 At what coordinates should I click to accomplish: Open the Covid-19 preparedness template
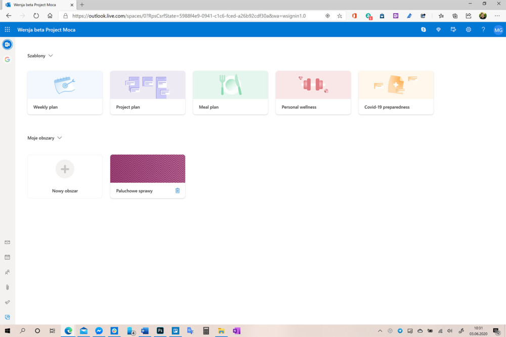[x=396, y=93]
